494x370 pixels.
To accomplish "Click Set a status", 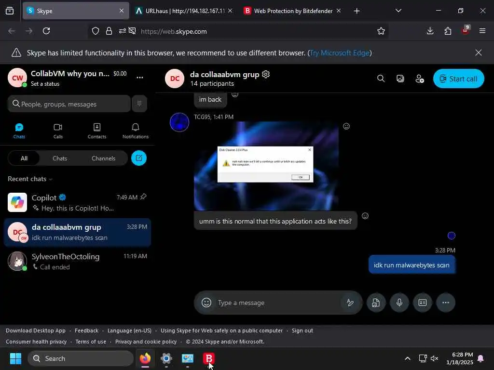I will (x=45, y=84).
